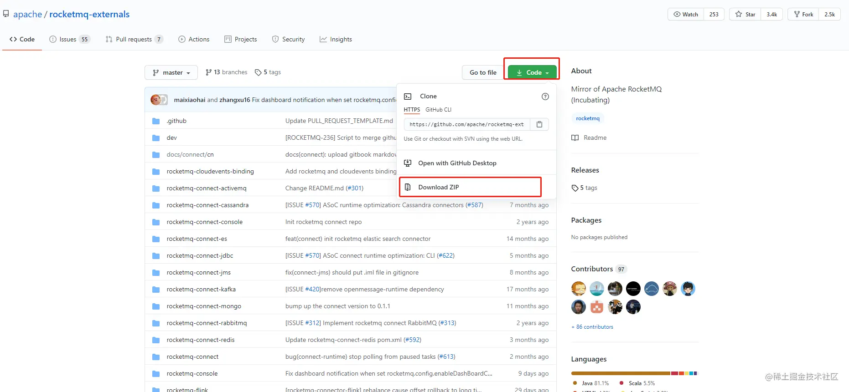Screen dimensions: 849x392
Task: Expand the green Code dropdown button
Action: (x=532, y=72)
